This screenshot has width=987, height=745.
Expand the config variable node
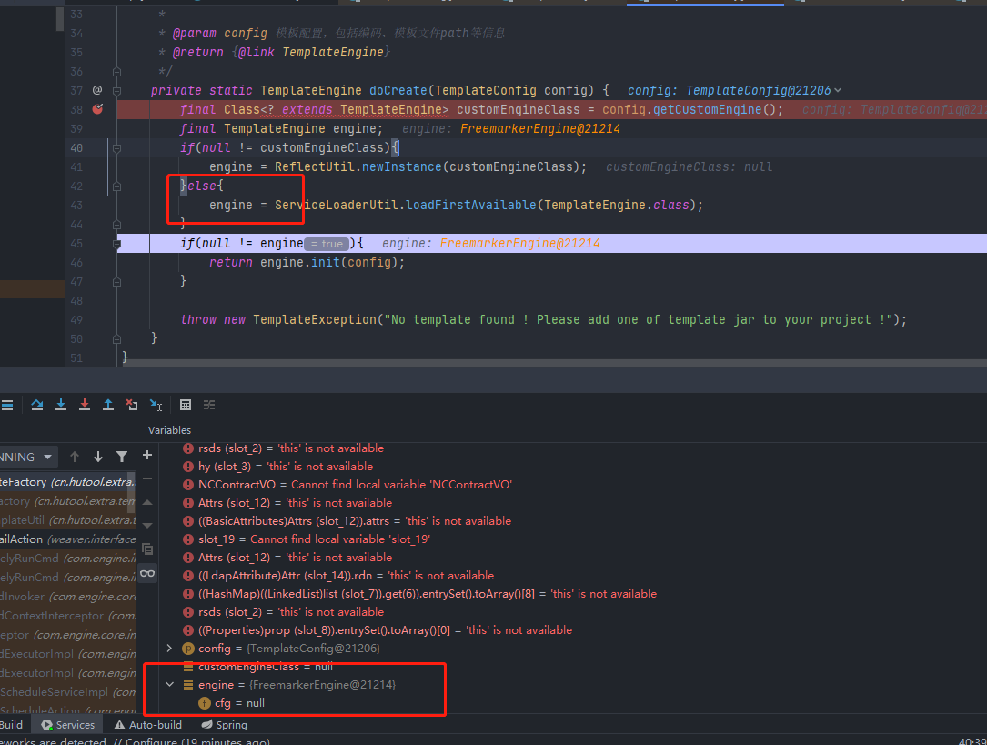coord(169,648)
